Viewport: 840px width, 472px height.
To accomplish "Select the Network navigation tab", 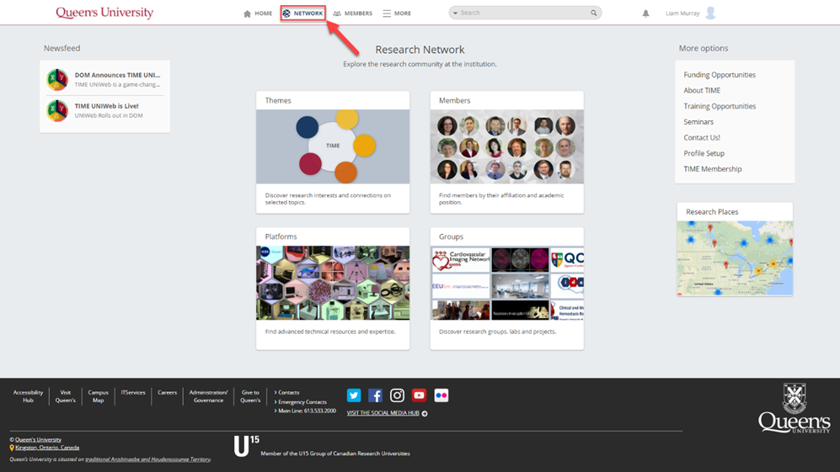I will [303, 13].
